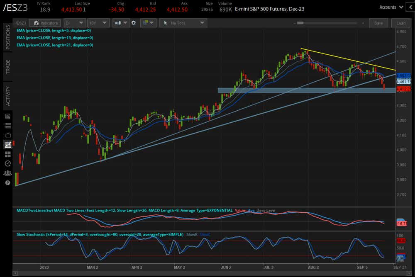Image resolution: width=415 pixels, height=277 pixels.
Task: Select the ACTIVITY tab
Action: pos(7,92)
